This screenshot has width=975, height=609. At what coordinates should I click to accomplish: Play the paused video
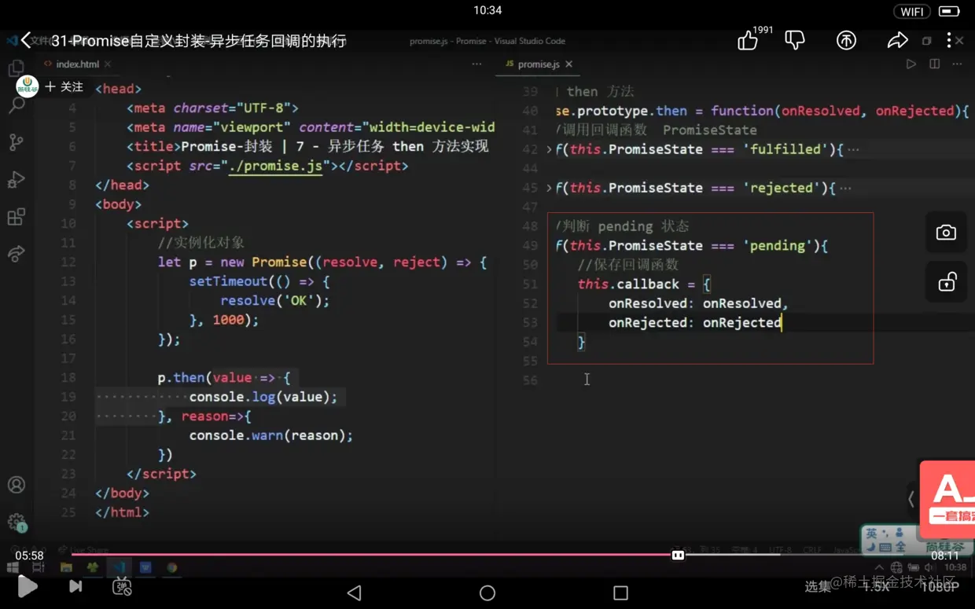pyautogui.click(x=28, y=585)
